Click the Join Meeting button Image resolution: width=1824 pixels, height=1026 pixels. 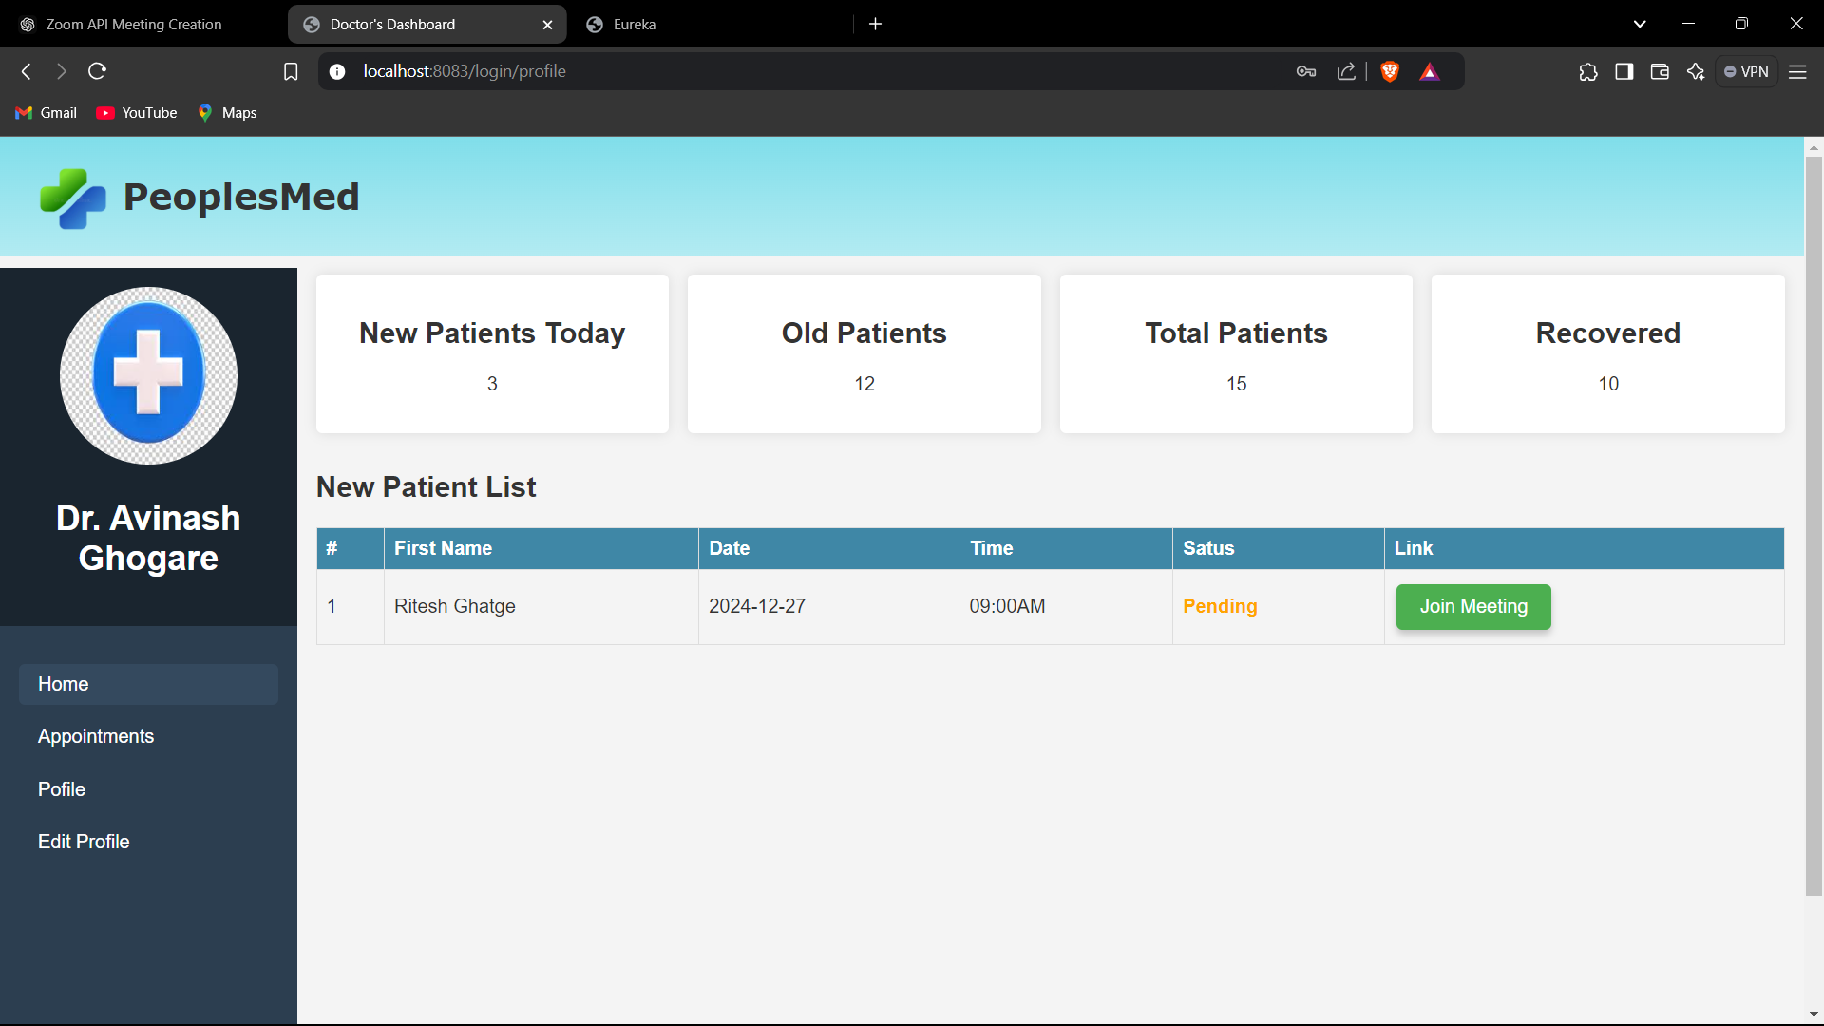(1472, 606)
